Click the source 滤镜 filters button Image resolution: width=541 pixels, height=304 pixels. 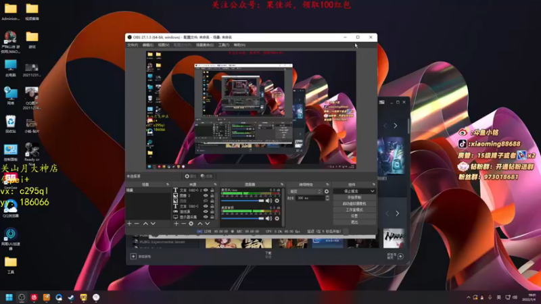[x=206, y=176]
